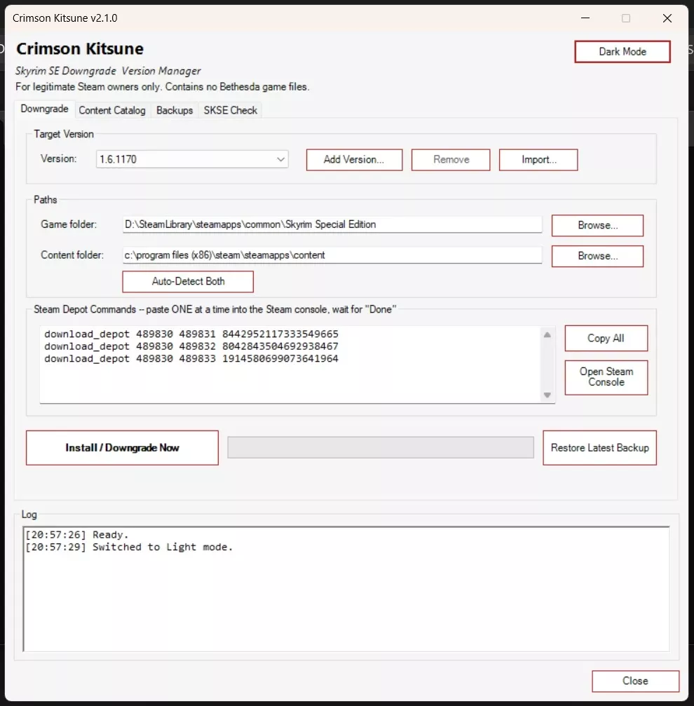This screenshot has height=706, width=694.
Task: Click inside the Content folder path field
Action: coord(332,254)
